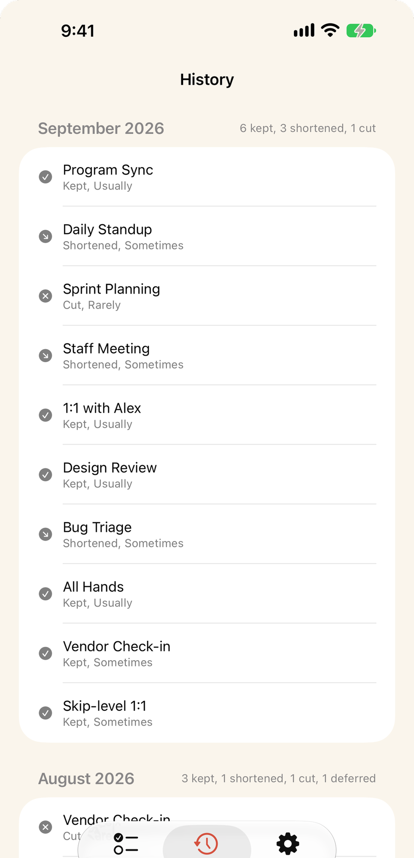Open the Sprint Planning entry
Image resolution: width=414 pixels, height=858 pixels.
click(207, 296)
